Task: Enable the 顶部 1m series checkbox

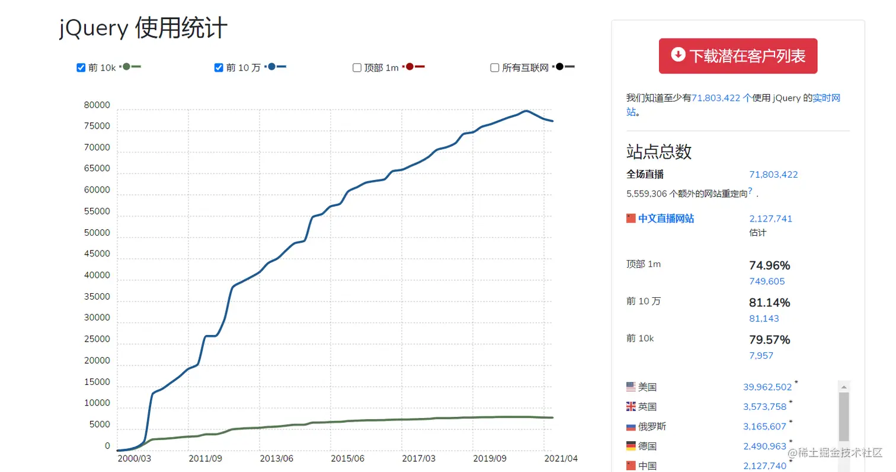Action: click(x=357, y=68)
